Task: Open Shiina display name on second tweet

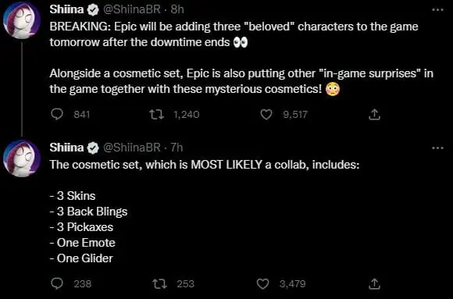Action: coord(66,148)
